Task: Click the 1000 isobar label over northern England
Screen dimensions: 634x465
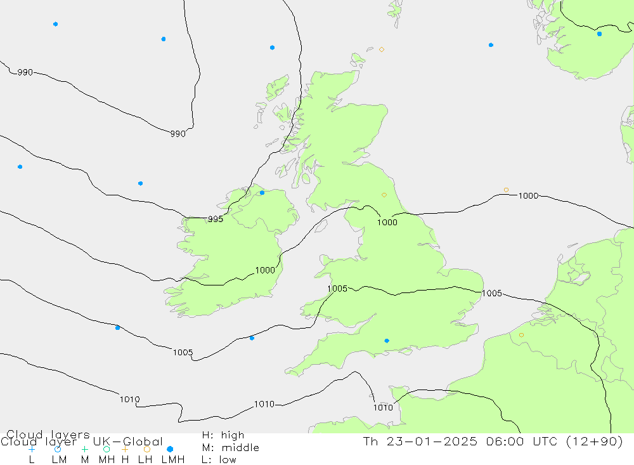Action: (x=387, y=222)
